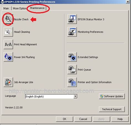Click the "Job Arranger Lite" label
The width and height of the screenshot is (131, 125).
[23, 82]
